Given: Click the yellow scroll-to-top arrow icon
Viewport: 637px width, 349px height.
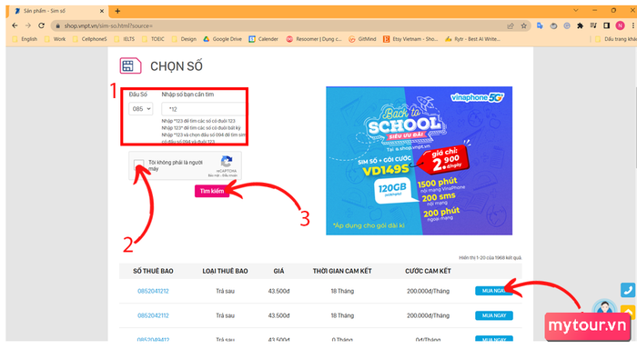Looking at the screenshot, I should click(x=628, y=312).
